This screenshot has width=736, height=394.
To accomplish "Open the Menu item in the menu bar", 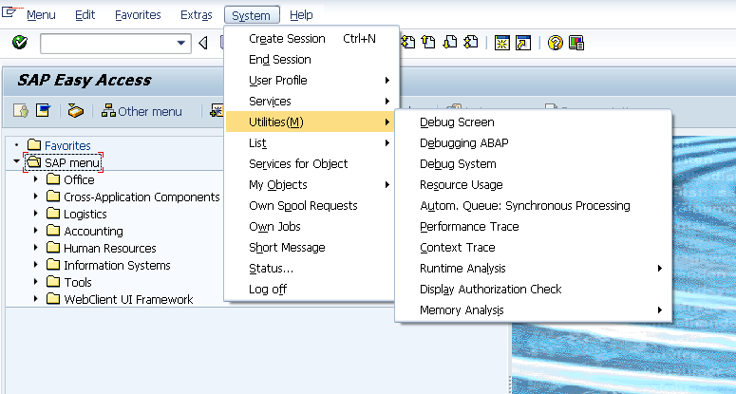I will 41,15.
